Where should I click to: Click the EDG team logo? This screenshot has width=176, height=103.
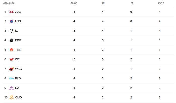(x=12, y=40)
